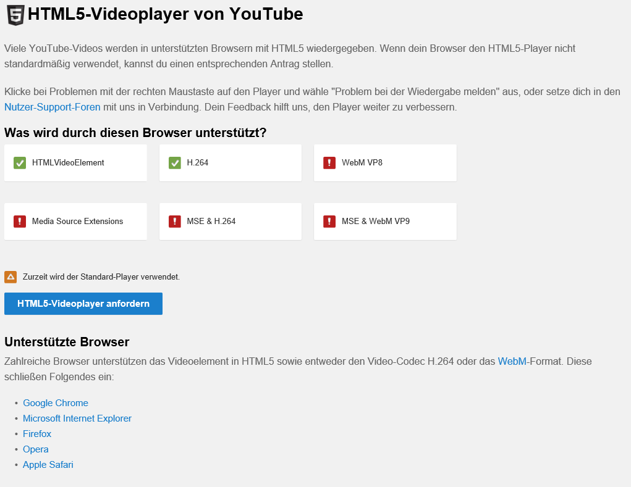
Task: Open the Apple Safari link
Action: click(x=48, y=465)
